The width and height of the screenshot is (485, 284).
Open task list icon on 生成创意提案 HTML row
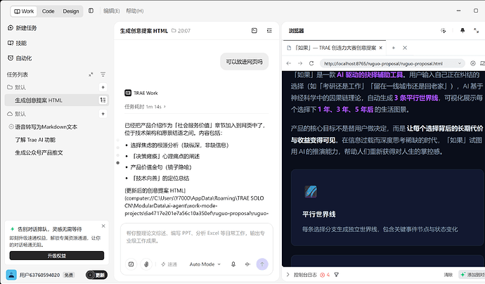[103, 100]
